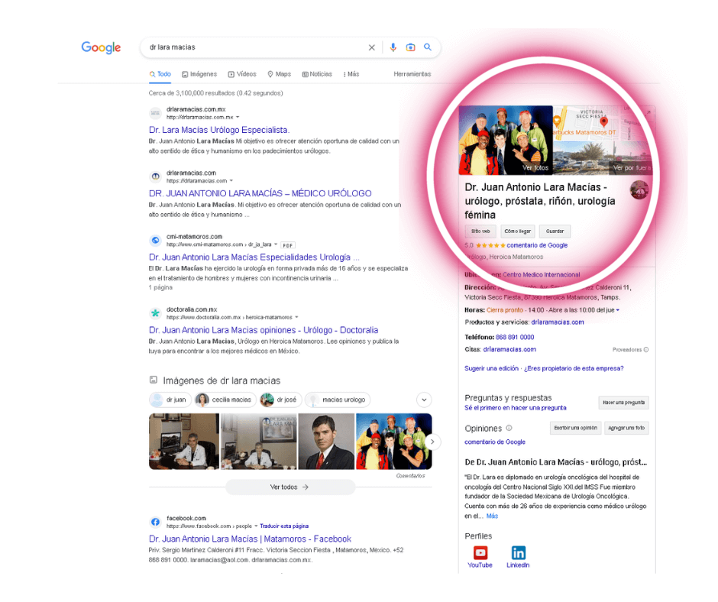Show next images with right arrow

click(x=432, y=442)
